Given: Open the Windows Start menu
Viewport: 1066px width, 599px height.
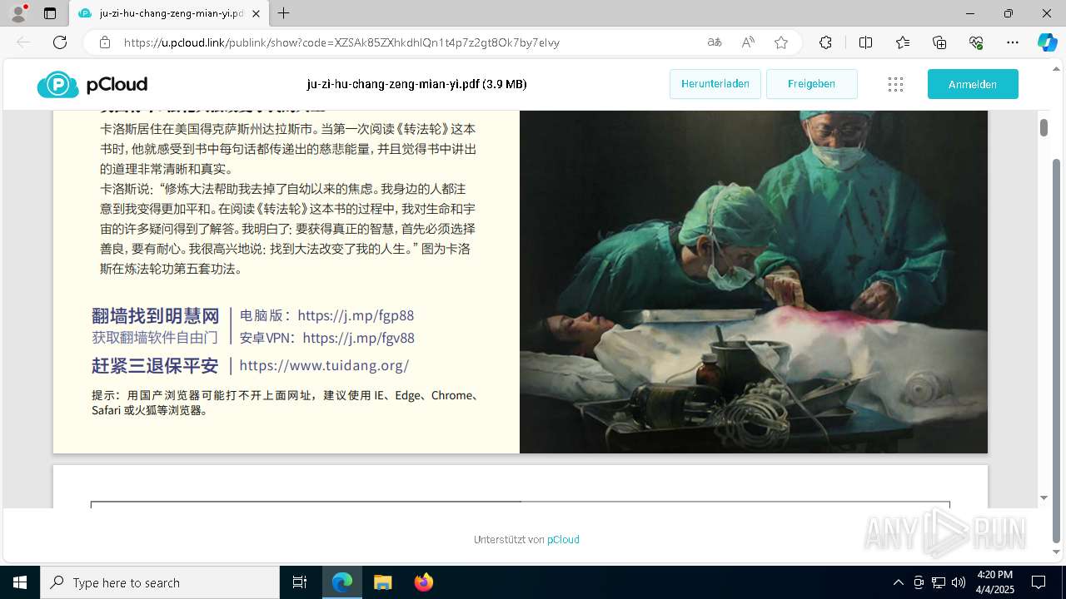Looking at the screenshot, I should pos(20,582).
